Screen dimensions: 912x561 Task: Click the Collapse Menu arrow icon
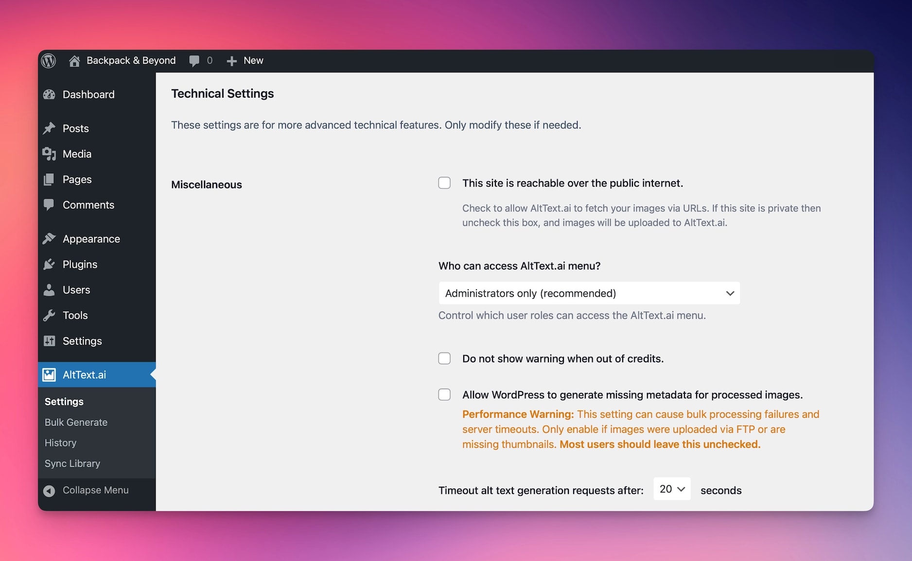[x=49, y=491]
